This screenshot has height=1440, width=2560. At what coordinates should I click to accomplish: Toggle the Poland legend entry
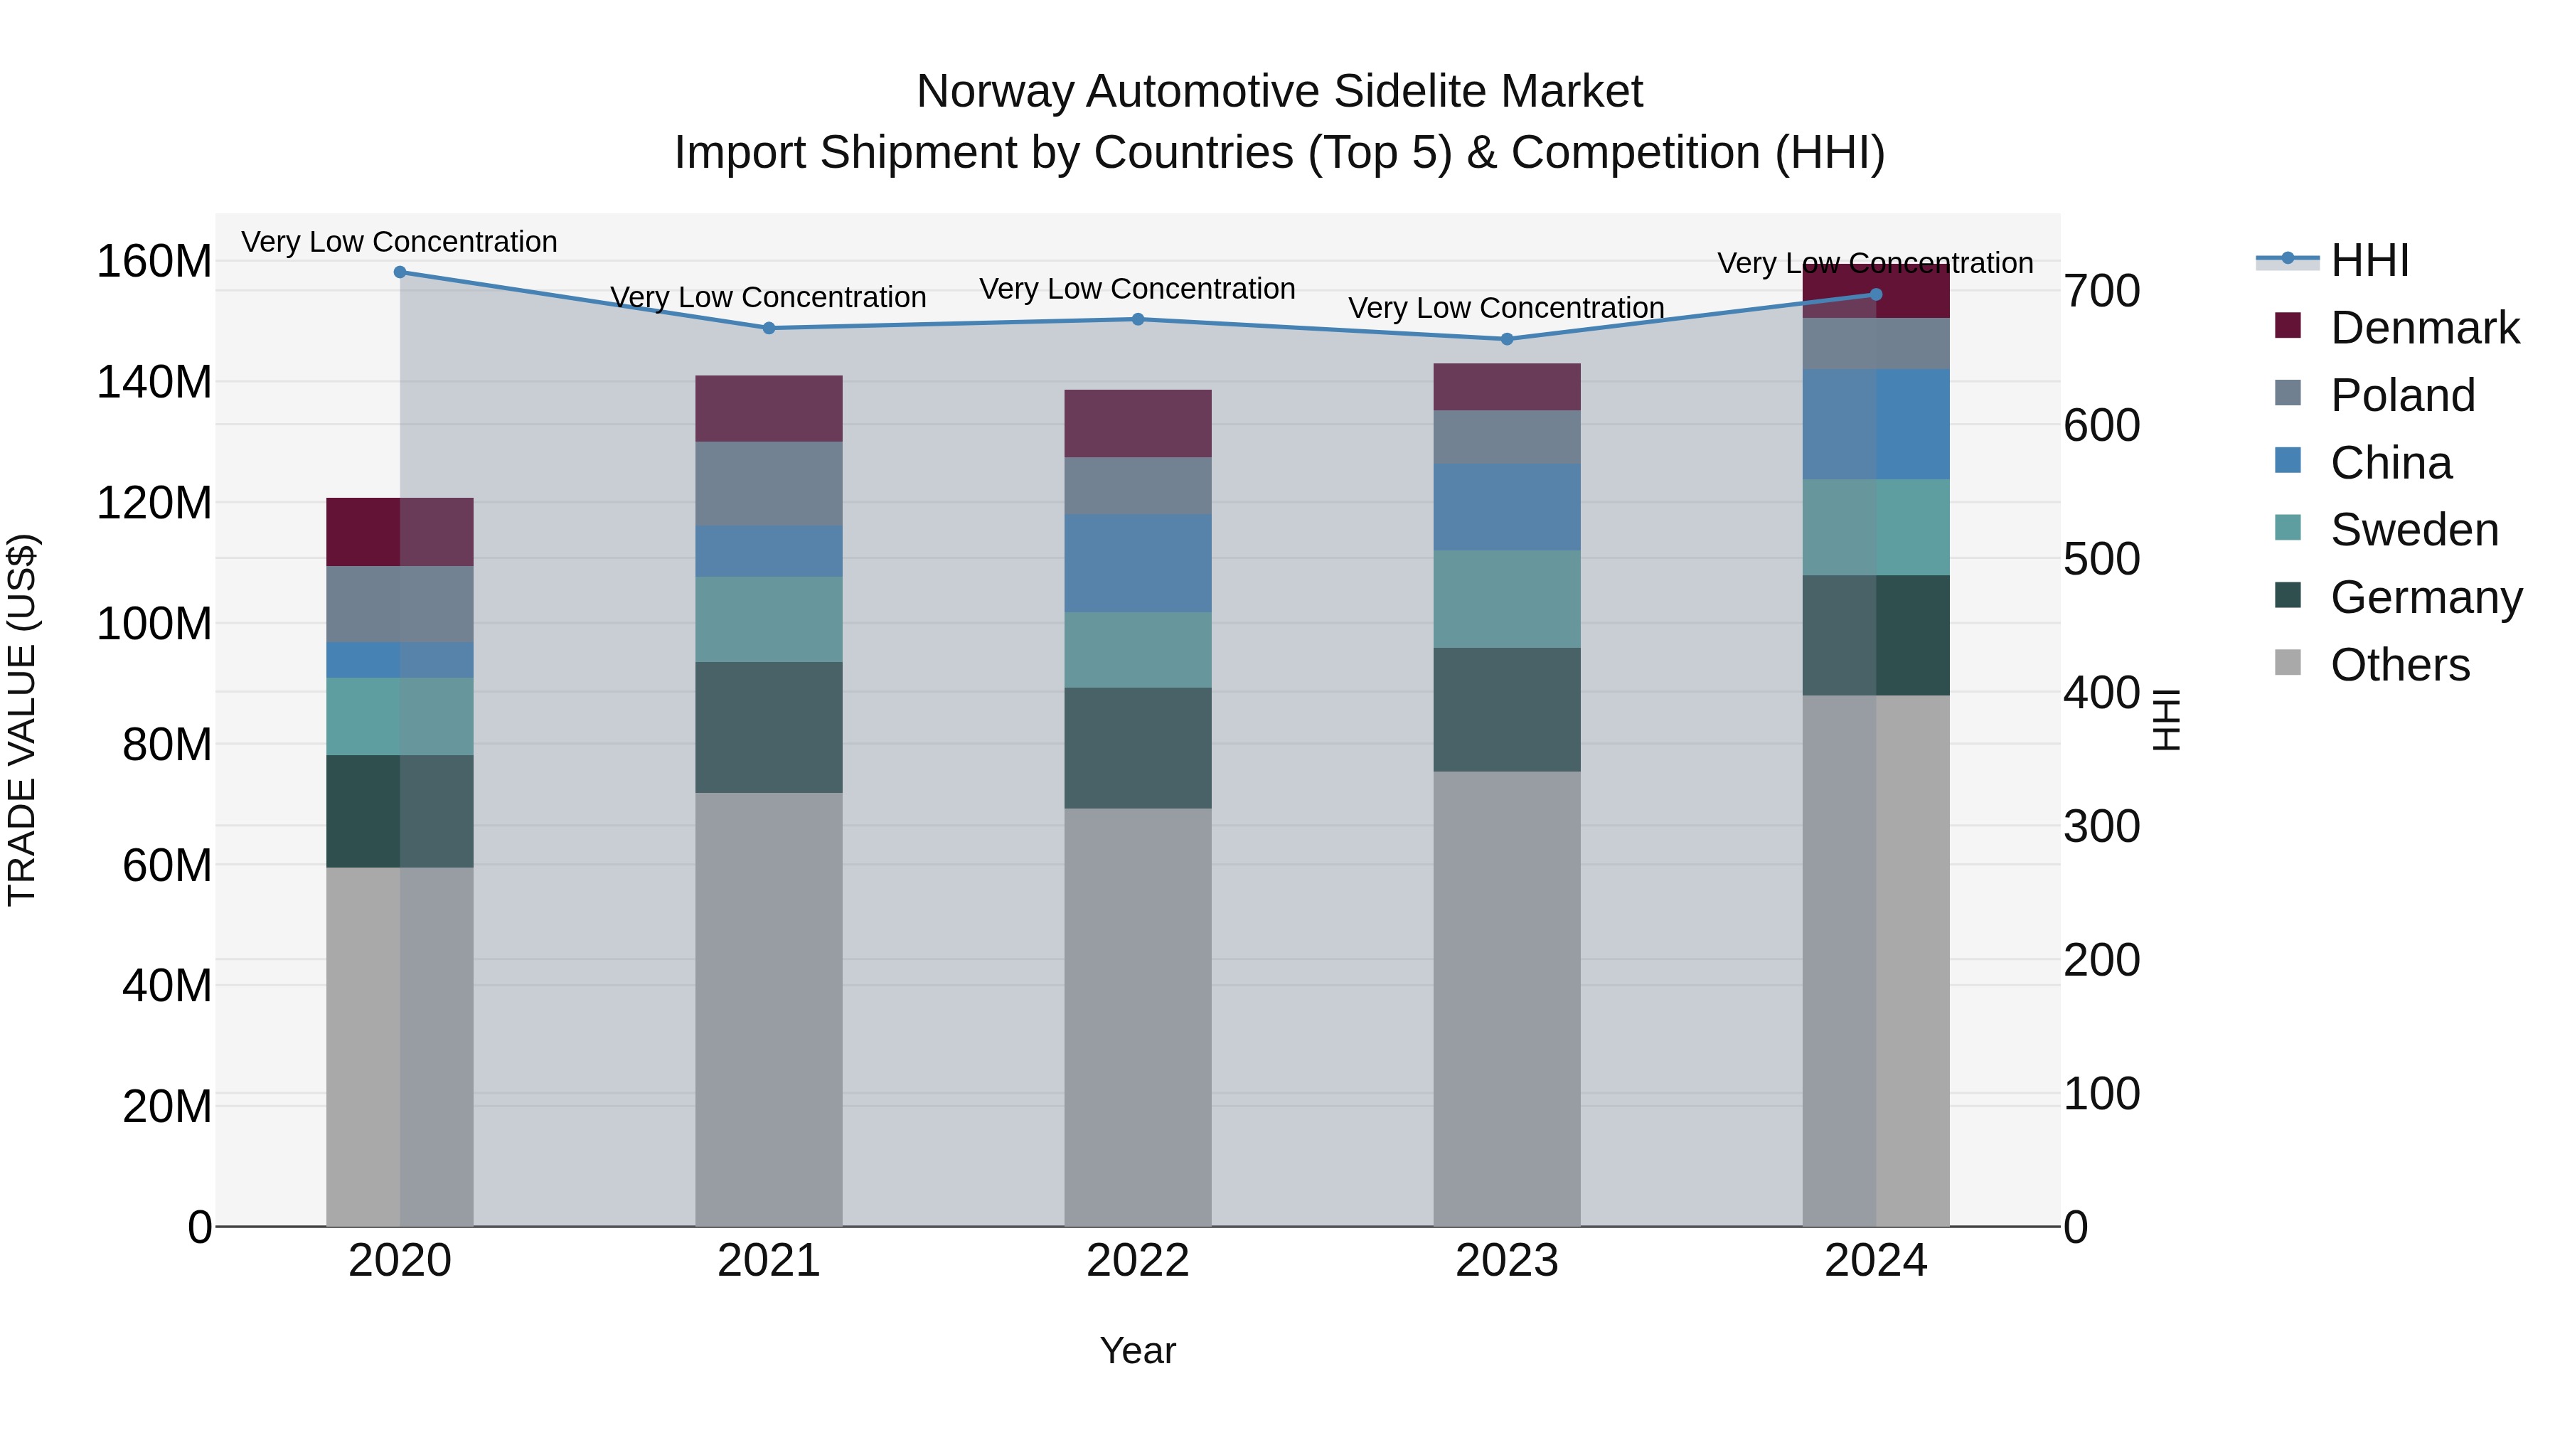coord(2375,395)
